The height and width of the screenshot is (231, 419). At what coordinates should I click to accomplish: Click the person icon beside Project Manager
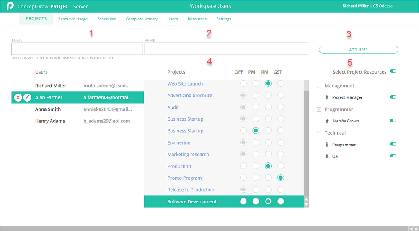(327, 97)
